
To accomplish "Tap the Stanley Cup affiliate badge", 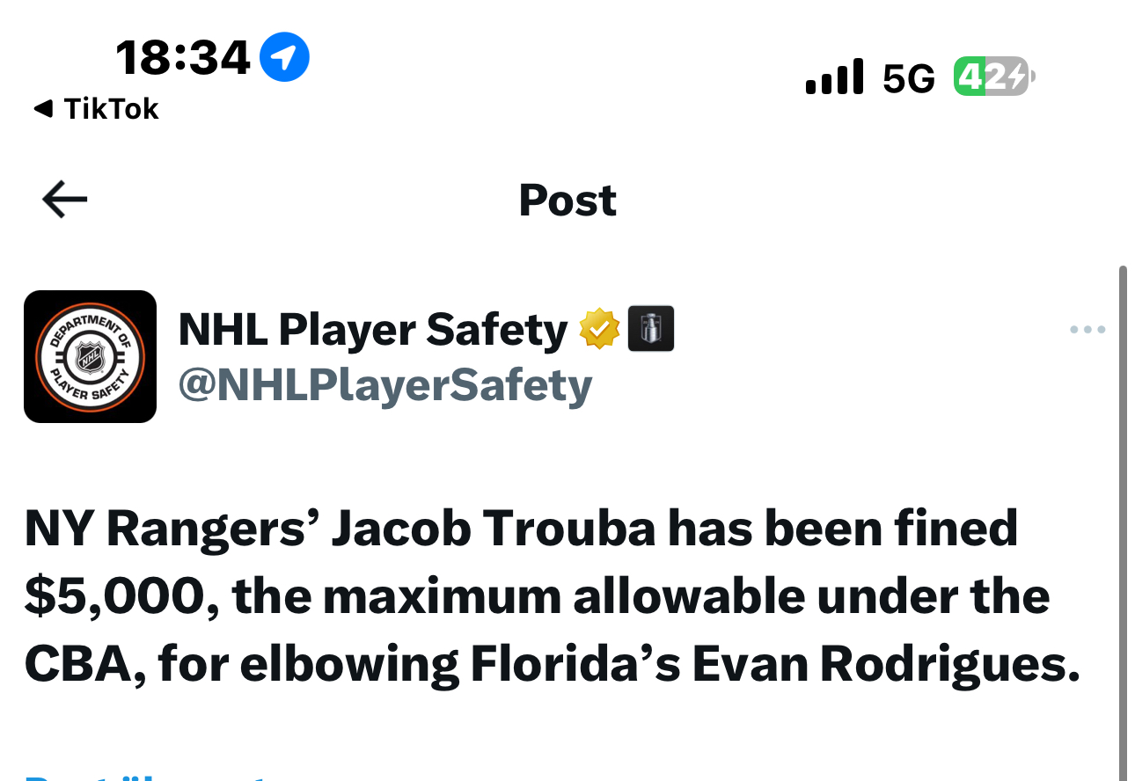I will point(651,329).
